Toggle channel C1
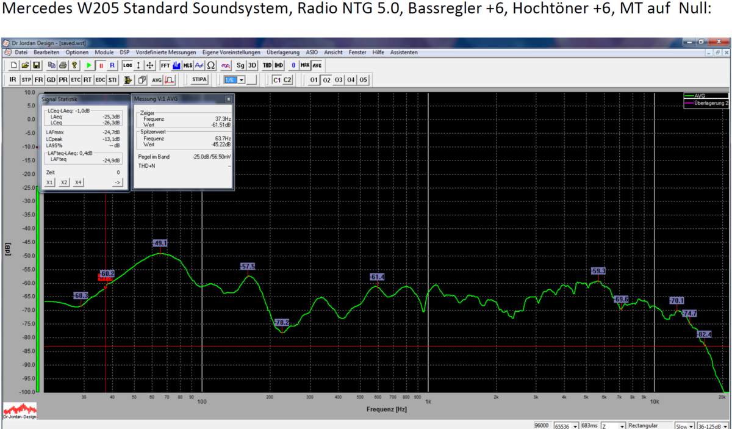 (277, 80)
